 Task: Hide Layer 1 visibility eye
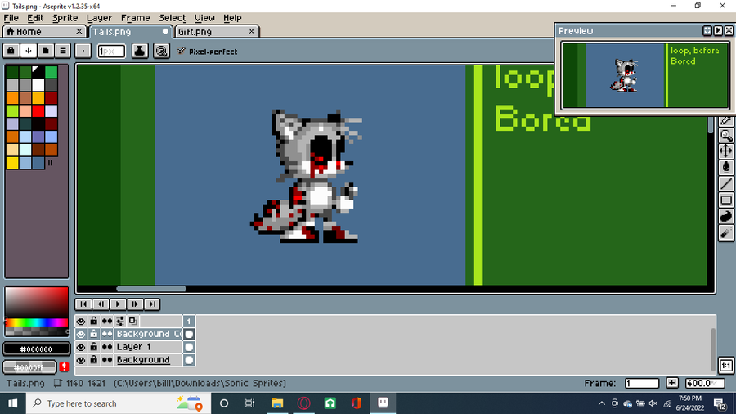coord(81,347)
